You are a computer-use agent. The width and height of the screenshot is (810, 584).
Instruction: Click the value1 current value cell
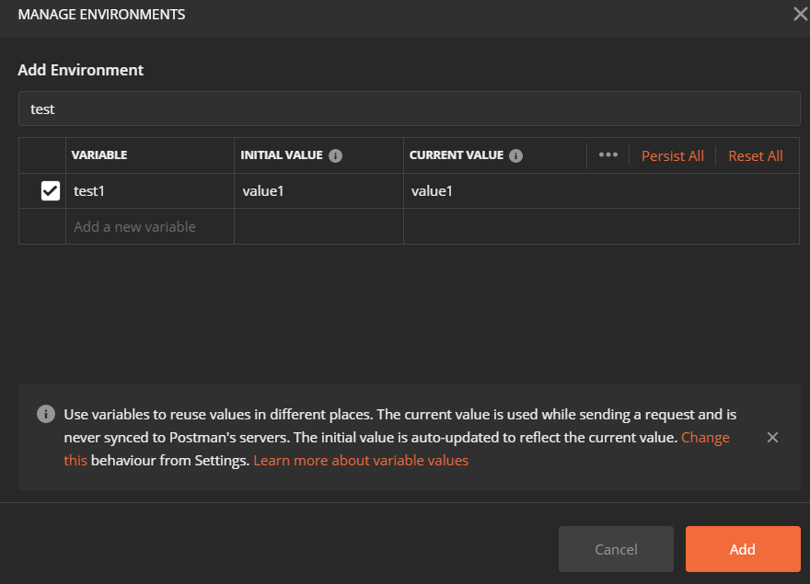[600, 191]
